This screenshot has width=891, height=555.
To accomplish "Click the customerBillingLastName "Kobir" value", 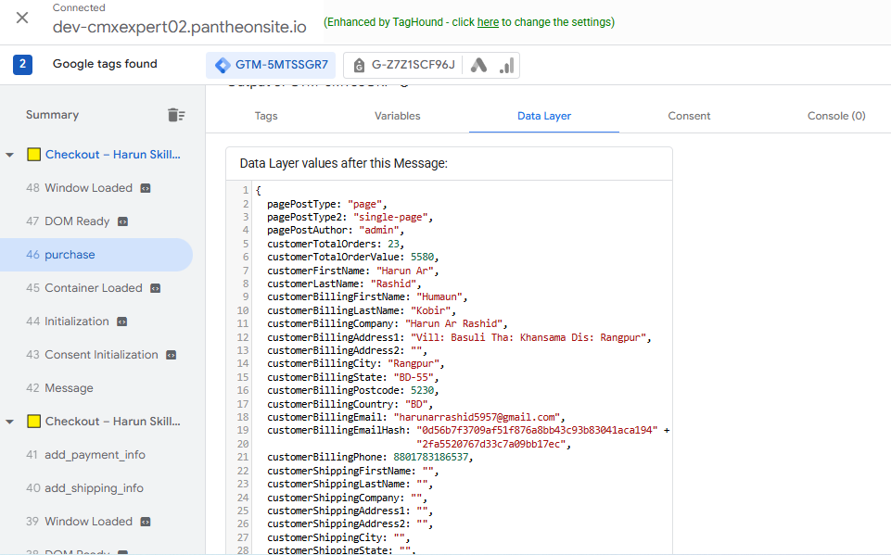I will 431,310.
